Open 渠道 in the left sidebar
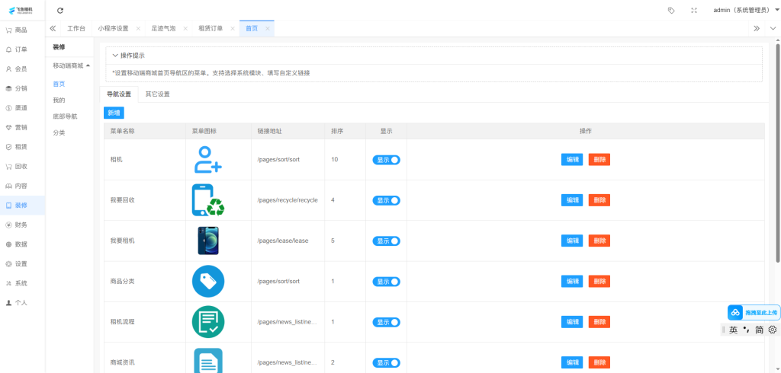 (22, 108)
